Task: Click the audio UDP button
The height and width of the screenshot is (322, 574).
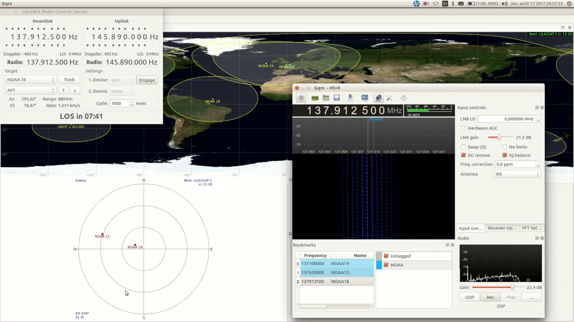Action: point(470,297)
